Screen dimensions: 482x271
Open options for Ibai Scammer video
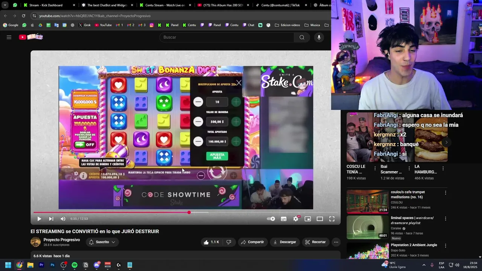[x=409, y=169]
